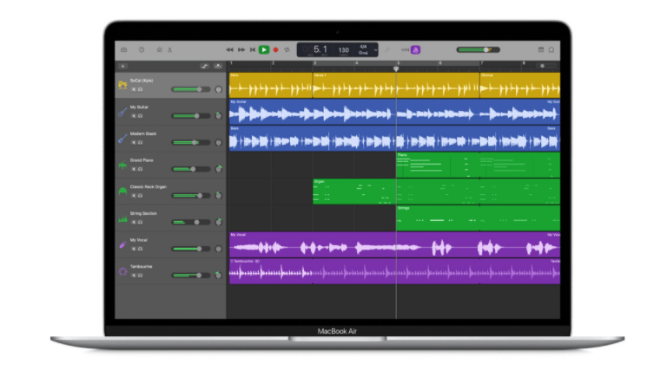
Task: Click the Grand Piano track icon
Action: tap(122, 166)
